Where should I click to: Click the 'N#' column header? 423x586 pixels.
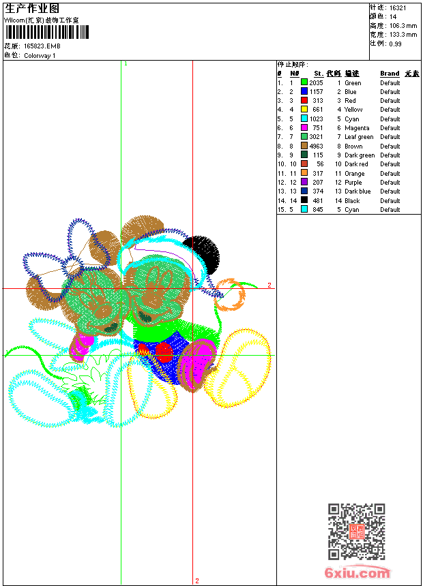[x=295, y=74]
